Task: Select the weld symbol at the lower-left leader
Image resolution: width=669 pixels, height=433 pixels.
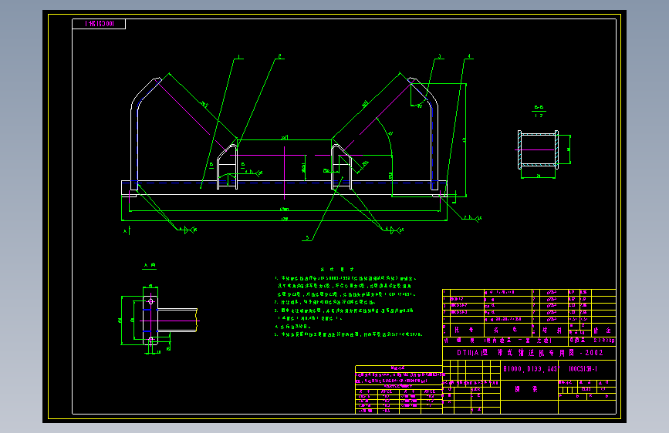Action: point(188,230)
